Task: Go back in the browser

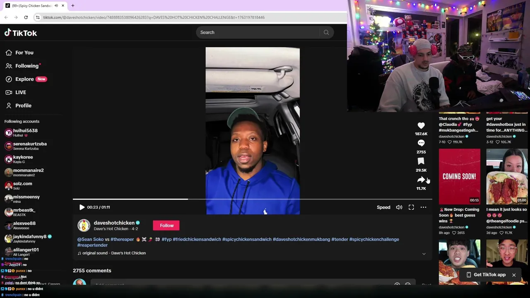Action: [6, 17]
